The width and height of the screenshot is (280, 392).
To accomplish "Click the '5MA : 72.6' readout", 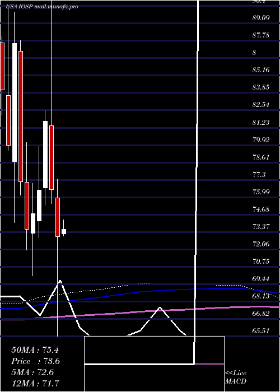I will pos(32,372).
